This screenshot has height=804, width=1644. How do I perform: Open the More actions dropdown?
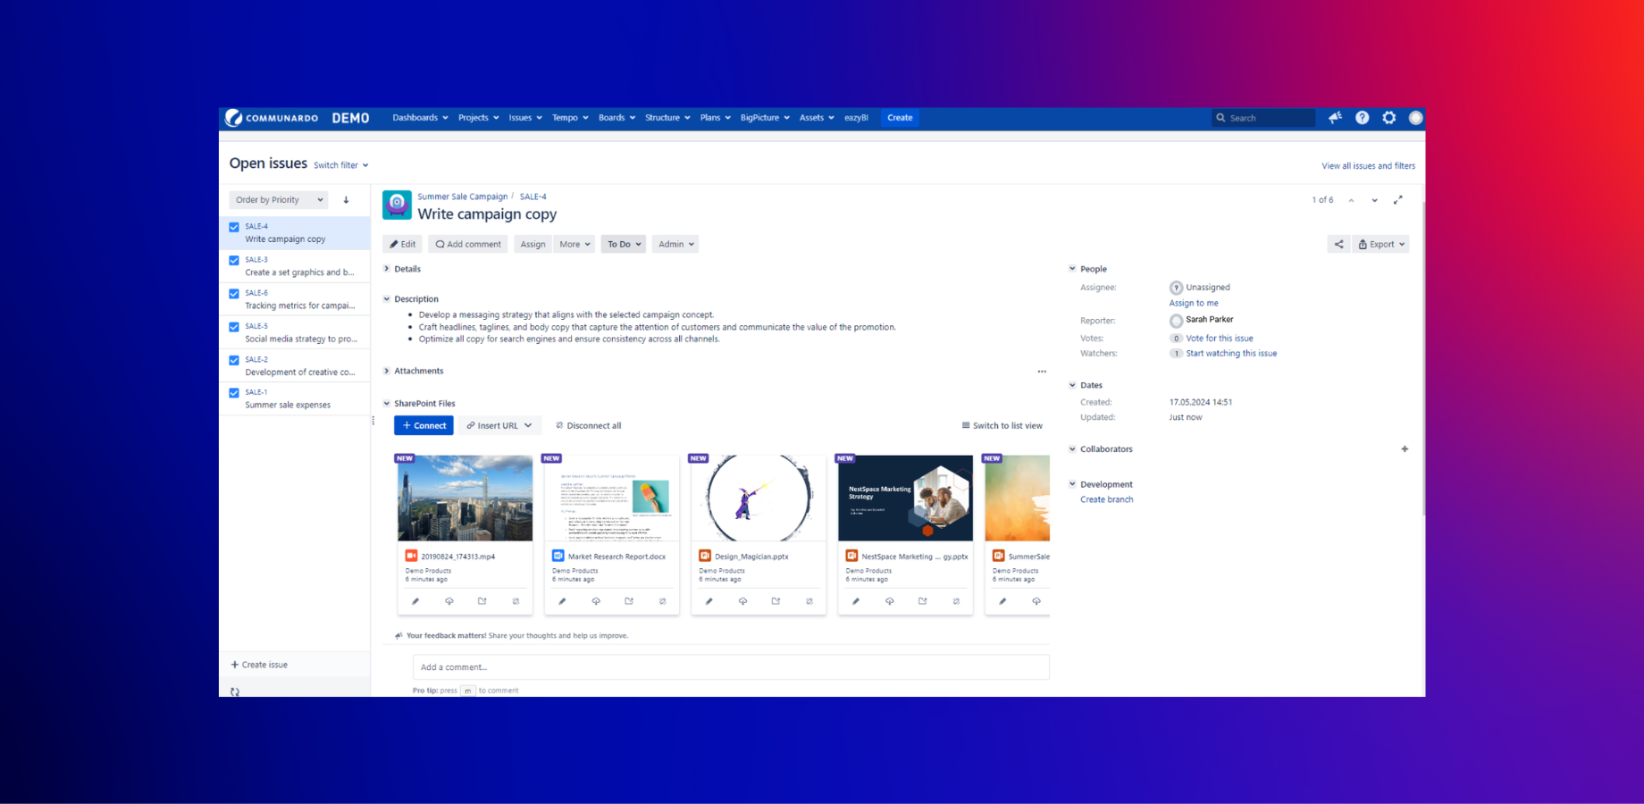point(575,244)
